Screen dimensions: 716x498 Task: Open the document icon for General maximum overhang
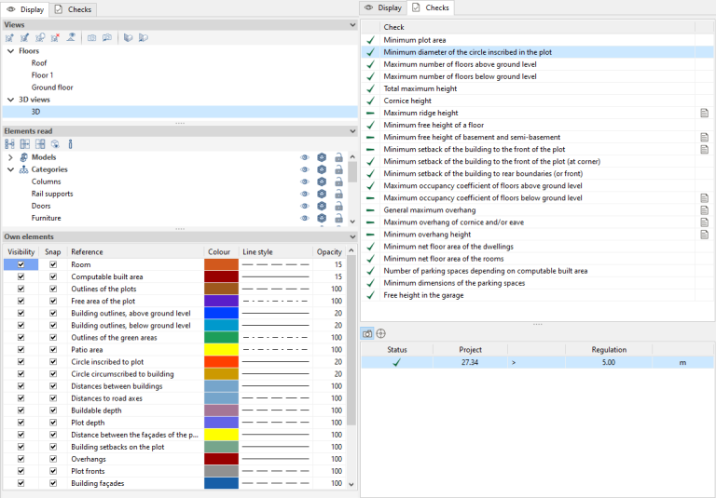pos(705,210)
